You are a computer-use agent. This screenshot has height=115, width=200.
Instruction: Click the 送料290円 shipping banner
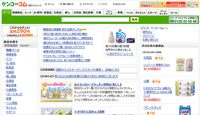click(20, 31)
